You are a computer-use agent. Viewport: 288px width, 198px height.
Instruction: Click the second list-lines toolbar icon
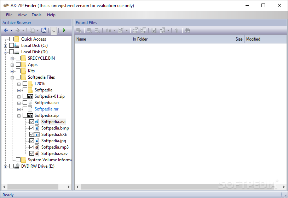(x=97, y=30)
